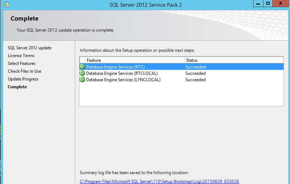Viewport: 290px width, 184px height.
Task: Maximize the setup window
Action: 268,3
